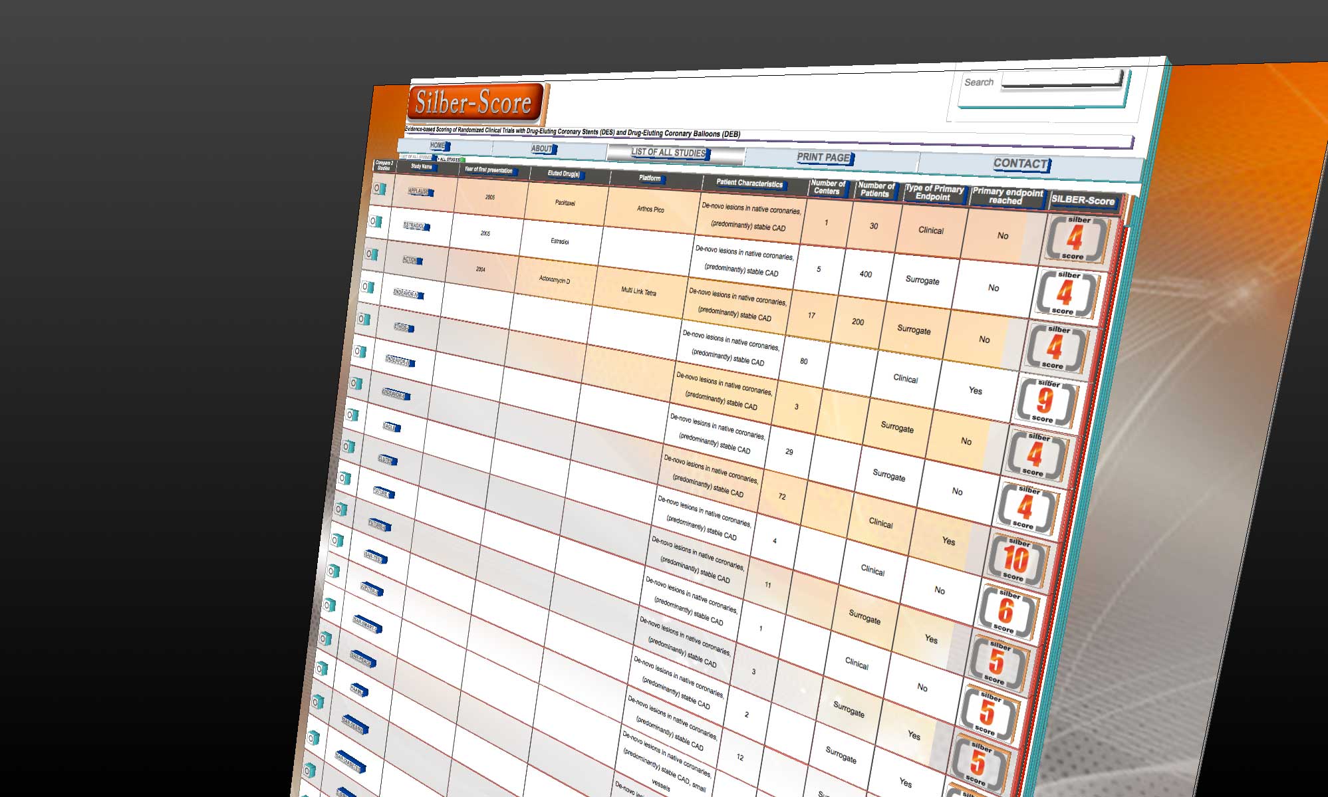Sort by Number of Patients header

tap(876, 189)
